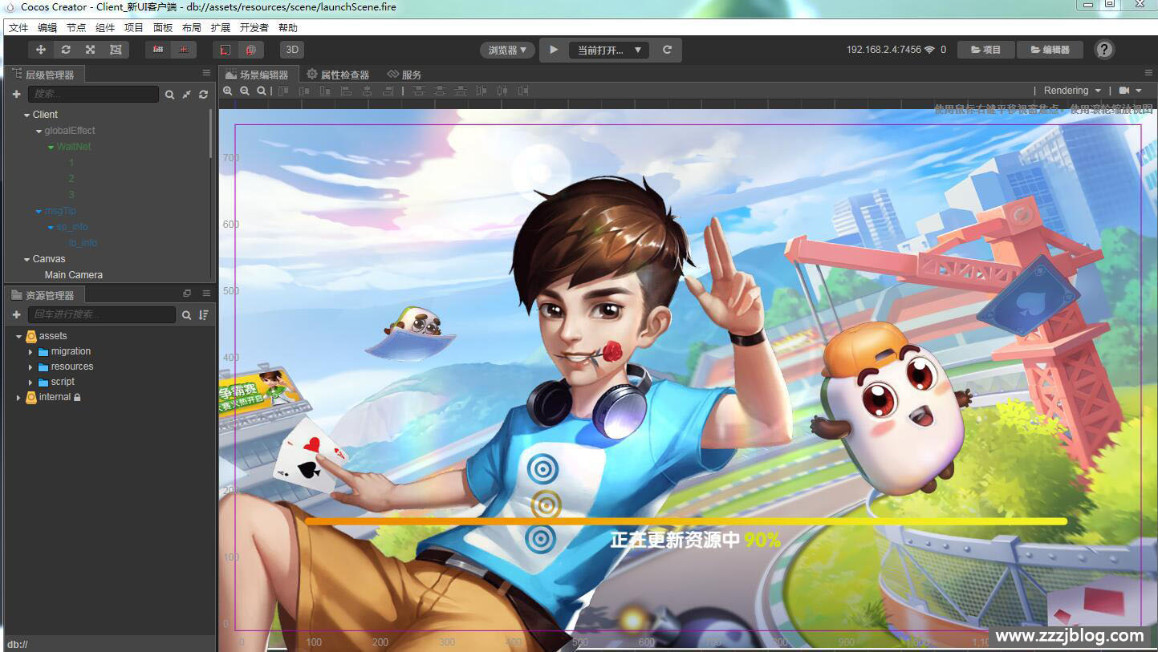Select the Rotate transform tool
1158x652 pixels.
[x=66, y=50]
